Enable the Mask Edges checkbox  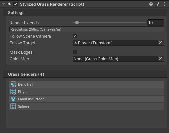75,52
